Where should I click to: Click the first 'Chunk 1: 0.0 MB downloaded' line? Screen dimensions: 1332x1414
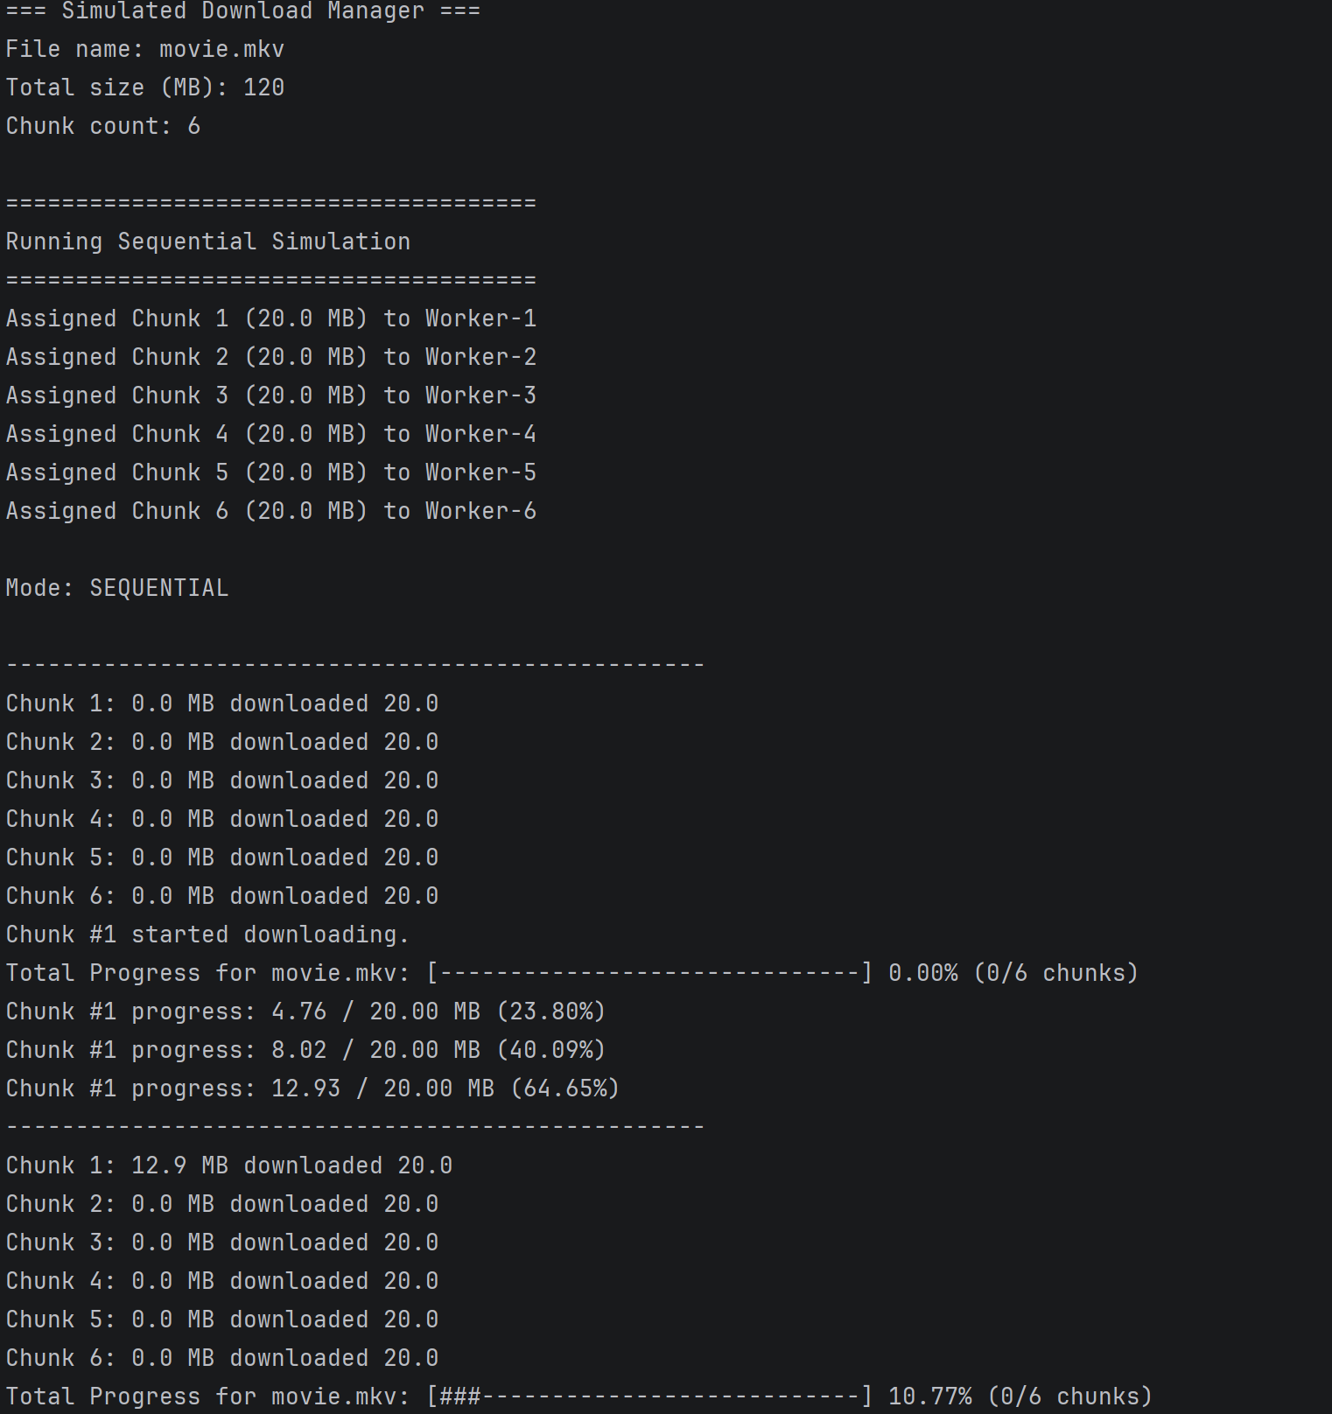222,703
